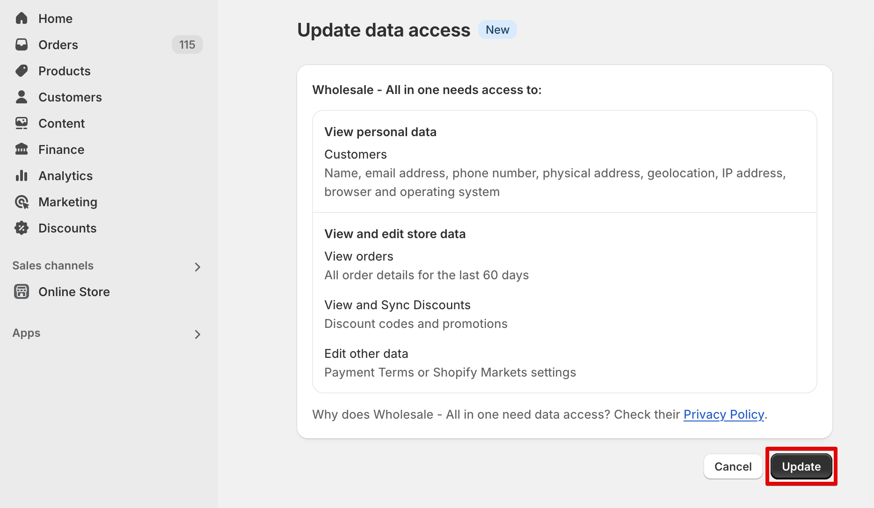
Task: Select the Analytics bar chart icon
Action: pos(22,175)
